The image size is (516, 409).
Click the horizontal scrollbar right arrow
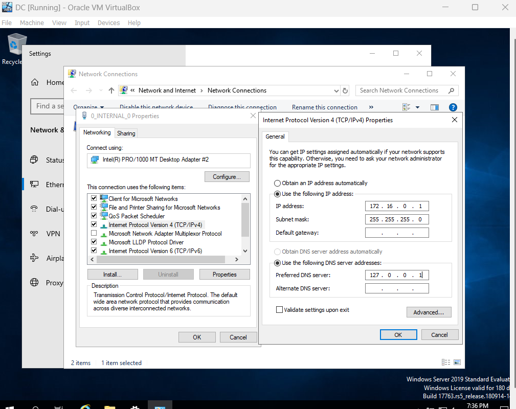(x=237, y=260)
